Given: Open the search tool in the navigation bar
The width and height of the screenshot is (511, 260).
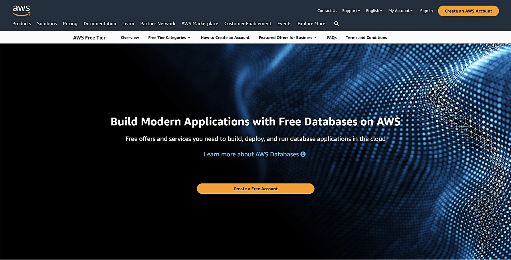Looking at the screenshot, I should click(x=336, y=24).
